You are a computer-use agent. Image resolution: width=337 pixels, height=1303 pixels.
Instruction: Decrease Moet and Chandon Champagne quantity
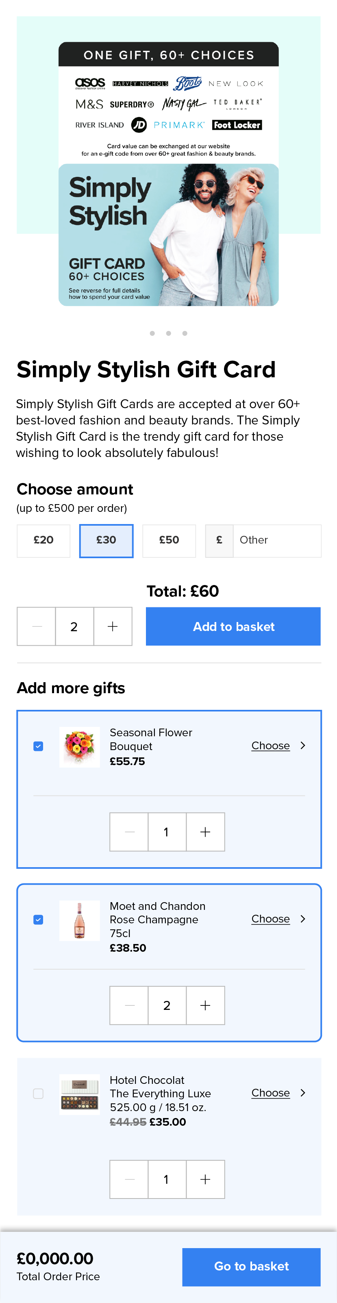(x=129, y=1005)
